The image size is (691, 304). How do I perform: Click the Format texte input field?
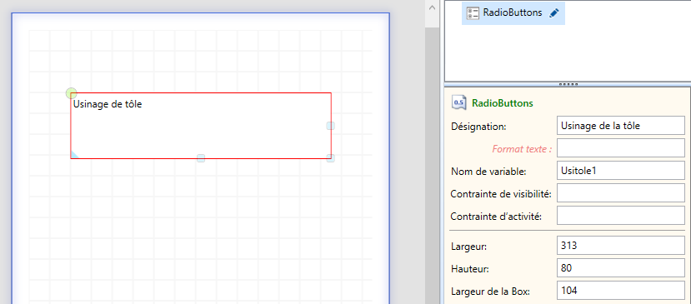pyautogui.click(x=620, y=148)
